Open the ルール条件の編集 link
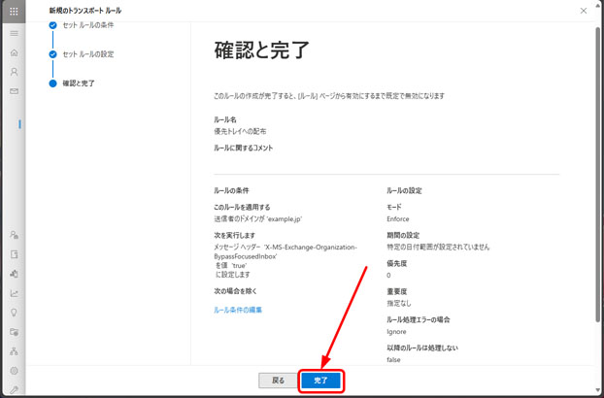604x398 pixels. pos(238,310)
